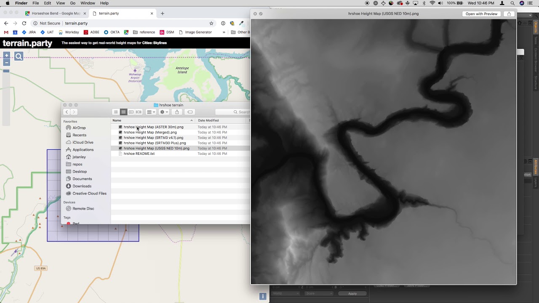Select Downloads in Finder sidebar
The width and height of the screenshot is (539, 303).
pos(82,186)
